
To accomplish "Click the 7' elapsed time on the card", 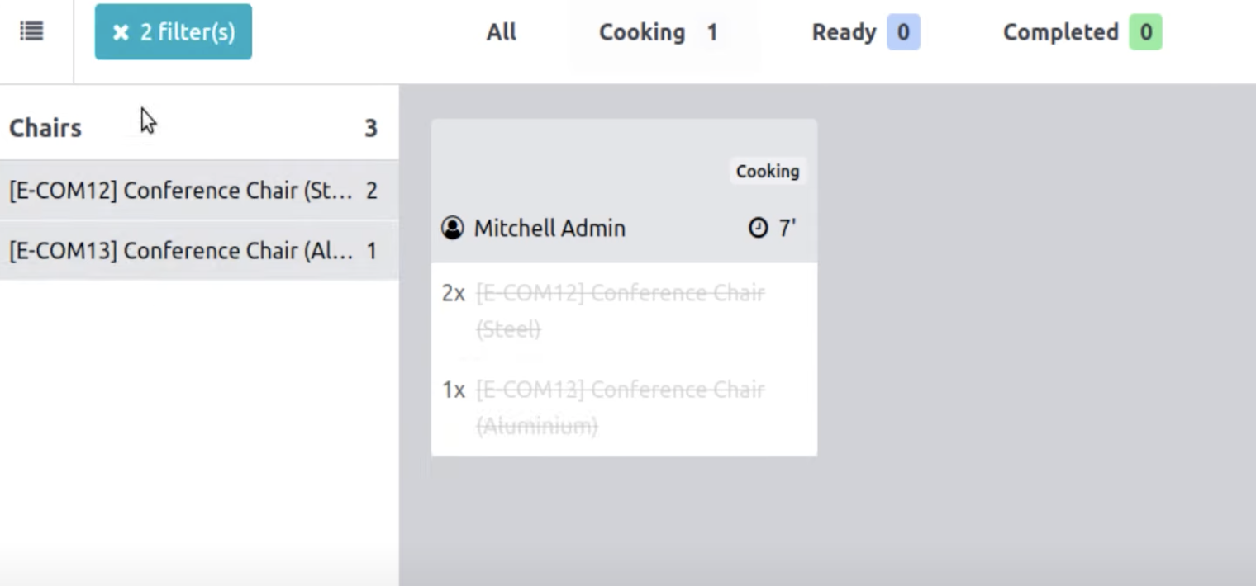I will point(787,228).
